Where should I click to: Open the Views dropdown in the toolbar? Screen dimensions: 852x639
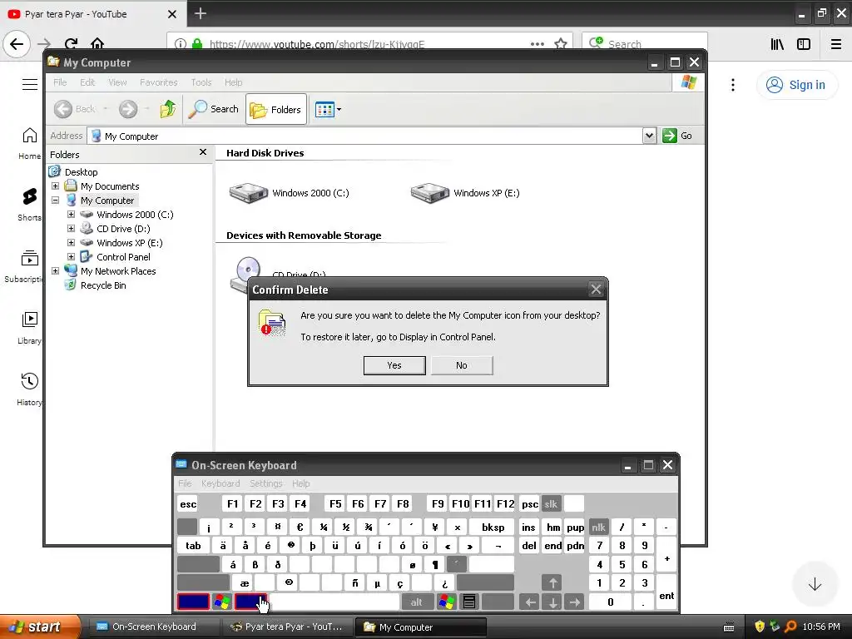pos(328,109)
